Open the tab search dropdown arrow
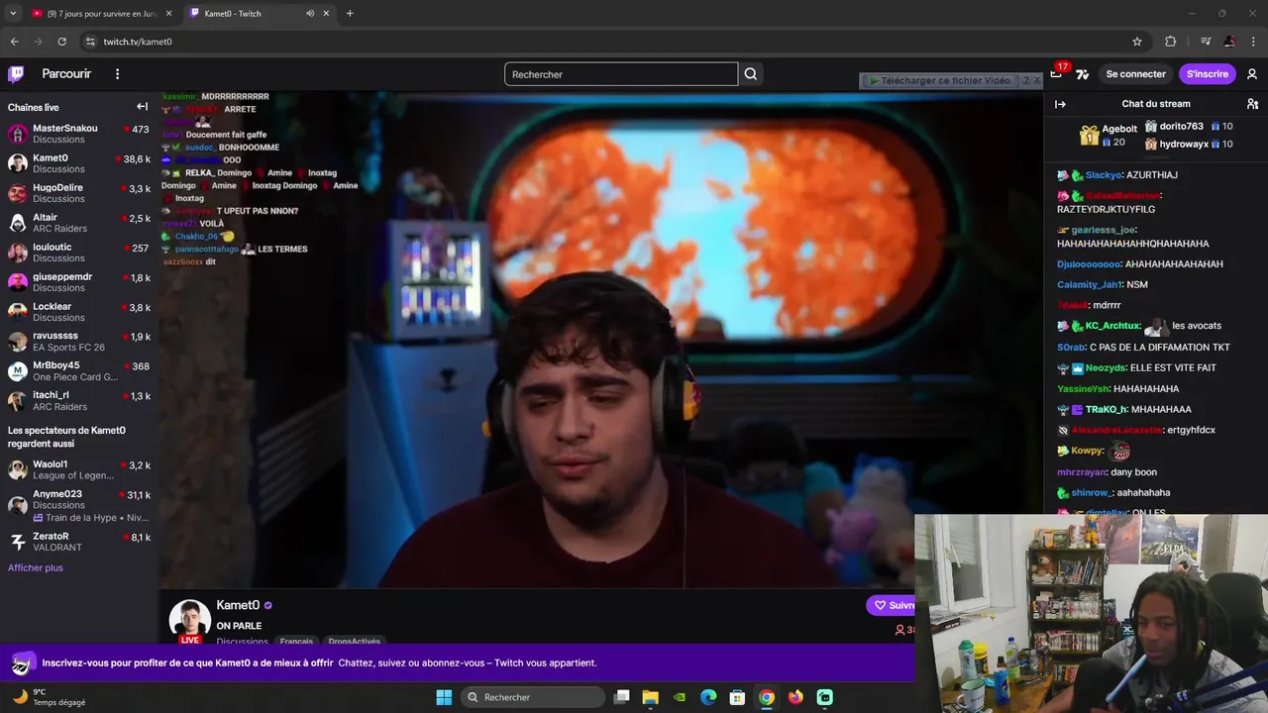 point(12,14)
